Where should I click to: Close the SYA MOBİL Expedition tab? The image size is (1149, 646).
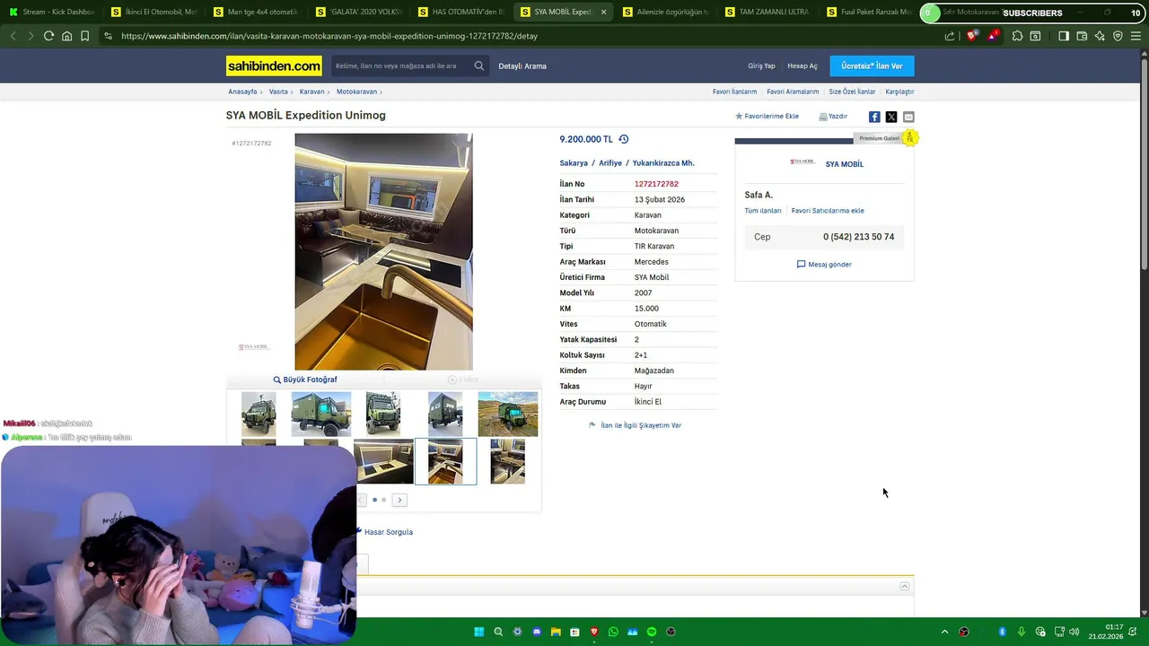click(x=603, y=13)
